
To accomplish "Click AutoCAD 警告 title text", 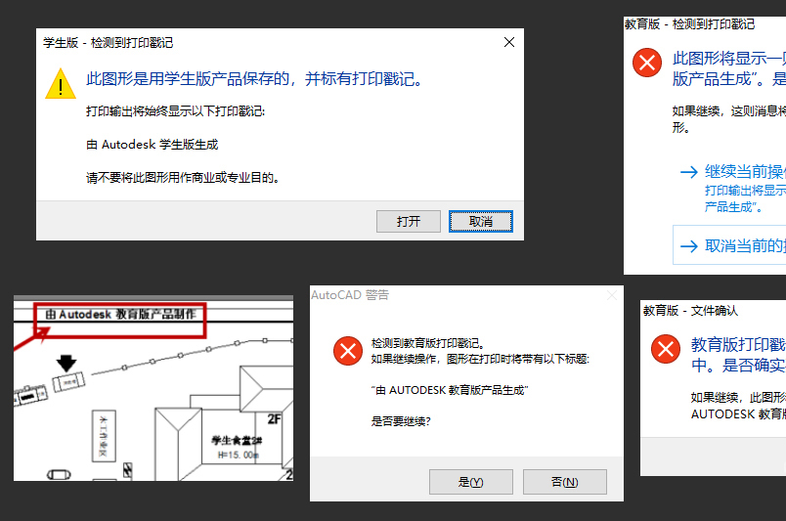I will (350, 295).
